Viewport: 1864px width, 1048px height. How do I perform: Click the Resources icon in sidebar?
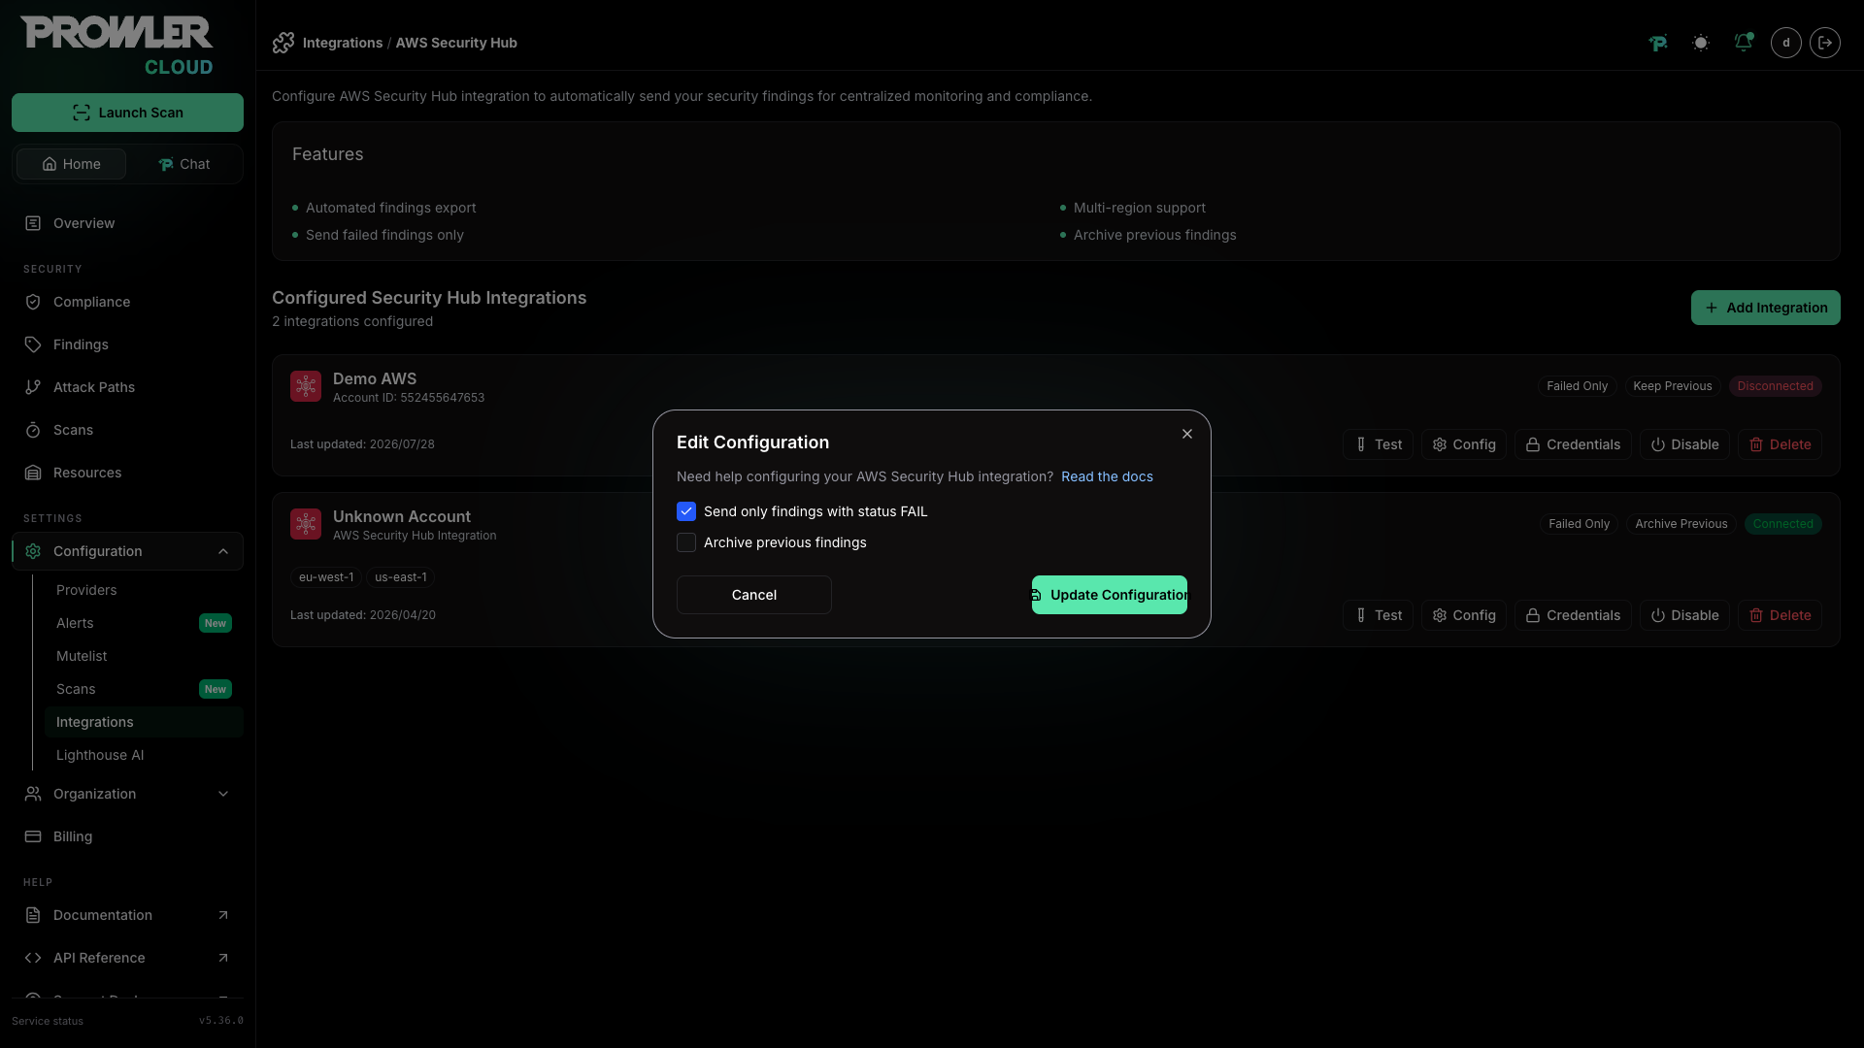(33, 473)
